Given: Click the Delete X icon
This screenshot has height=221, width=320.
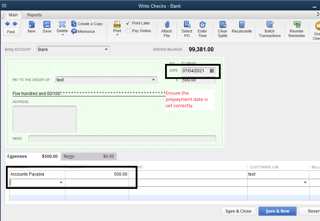Looking at the screenshot, I should pos(62,24).
